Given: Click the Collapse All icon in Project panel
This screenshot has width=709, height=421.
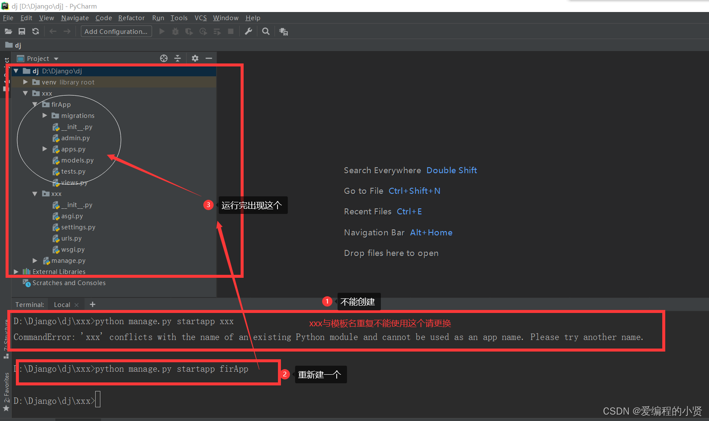Looking at the screenshot, I should pos(178,58).
